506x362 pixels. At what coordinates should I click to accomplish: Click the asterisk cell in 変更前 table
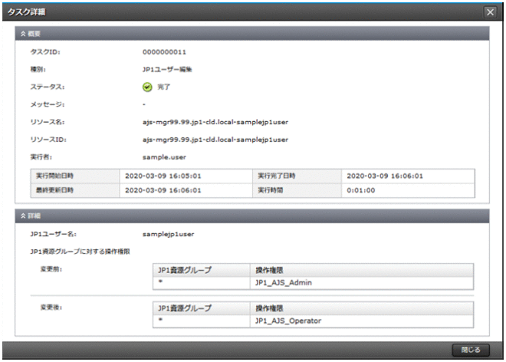coord(202,283)
